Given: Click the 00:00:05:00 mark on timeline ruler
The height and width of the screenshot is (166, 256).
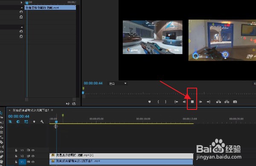Looking at the screenshot, I should [96, 119].
